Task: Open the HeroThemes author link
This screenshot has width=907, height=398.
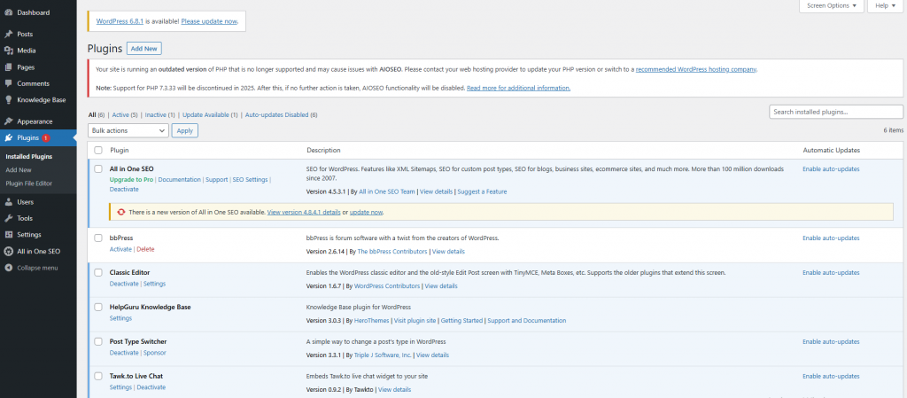Action: point(371,321)
